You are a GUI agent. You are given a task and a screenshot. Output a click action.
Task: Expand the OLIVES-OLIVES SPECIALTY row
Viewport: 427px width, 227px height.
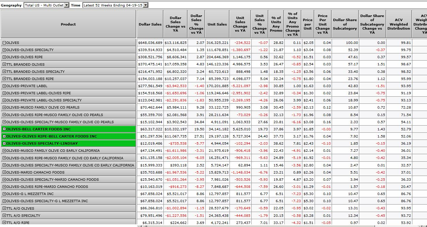(x=4, y=50)
